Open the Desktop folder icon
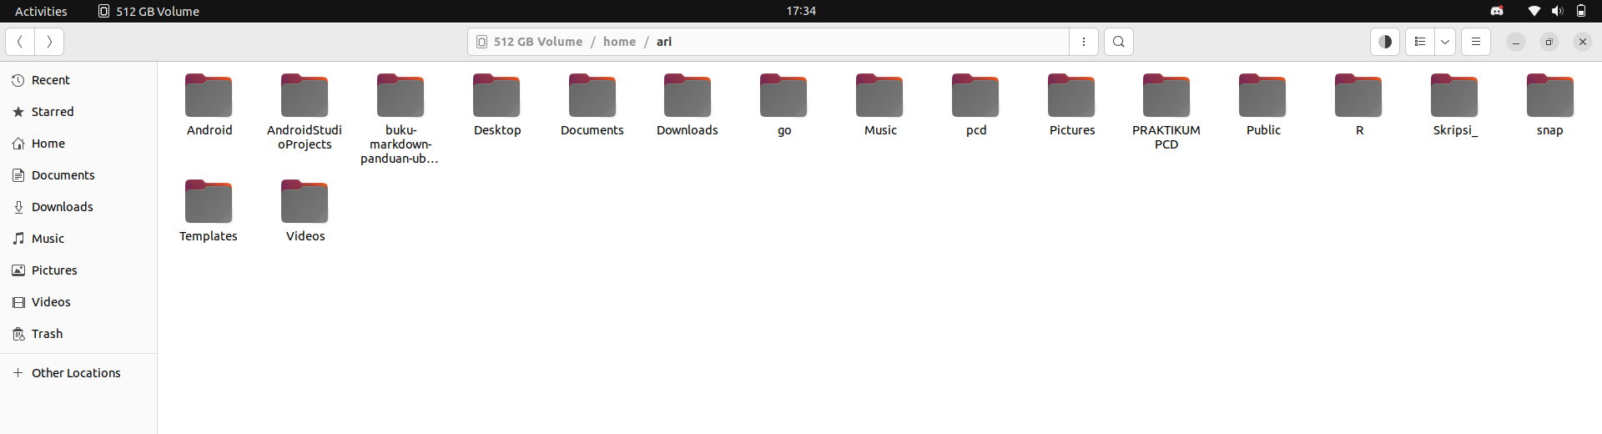Image resolution: width=1602 pixels, height=434 pixels. pos(496,96)
